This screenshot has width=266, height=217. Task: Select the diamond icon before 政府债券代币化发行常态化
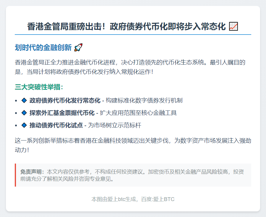25,100
